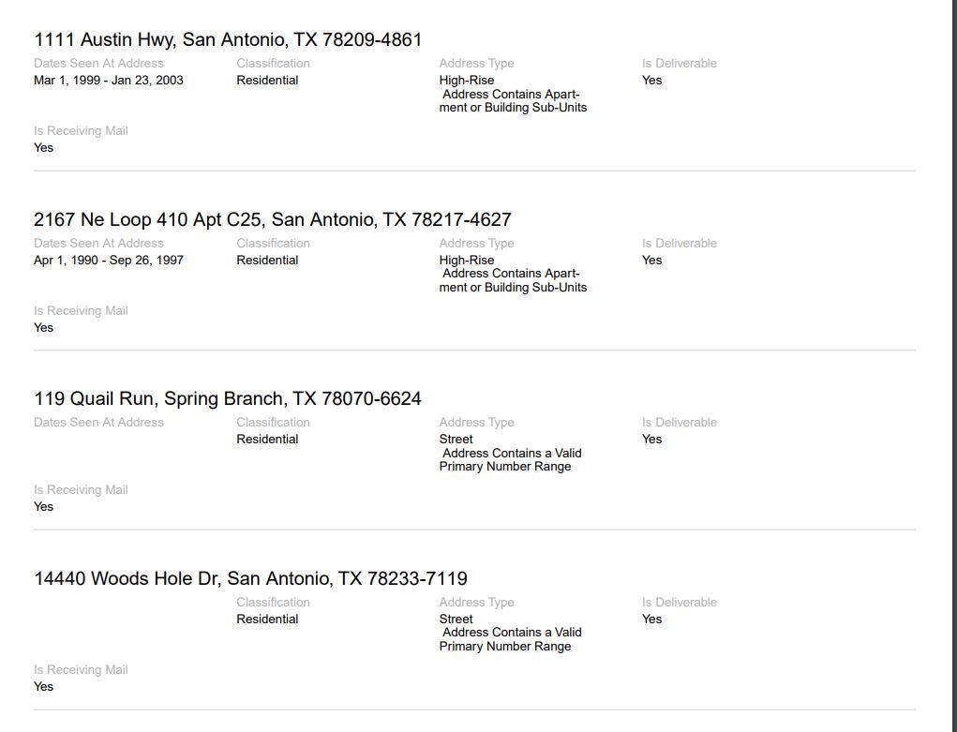Click Address Type label under 2167 Ne Loop 410

(476, 244)
